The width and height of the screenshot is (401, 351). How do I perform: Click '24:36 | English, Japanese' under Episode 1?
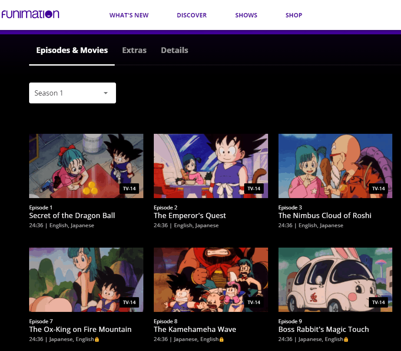[62, 225]
